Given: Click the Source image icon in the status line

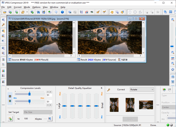Looking at the screenshot, I should point(10,60).
